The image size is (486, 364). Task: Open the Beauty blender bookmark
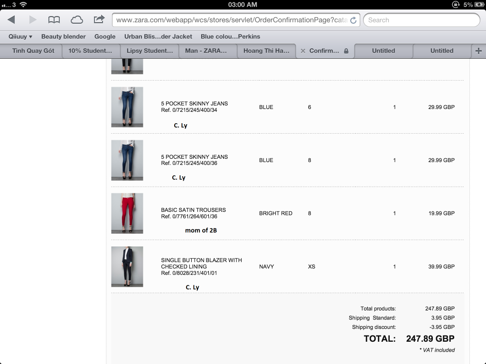tap(64, 36)
